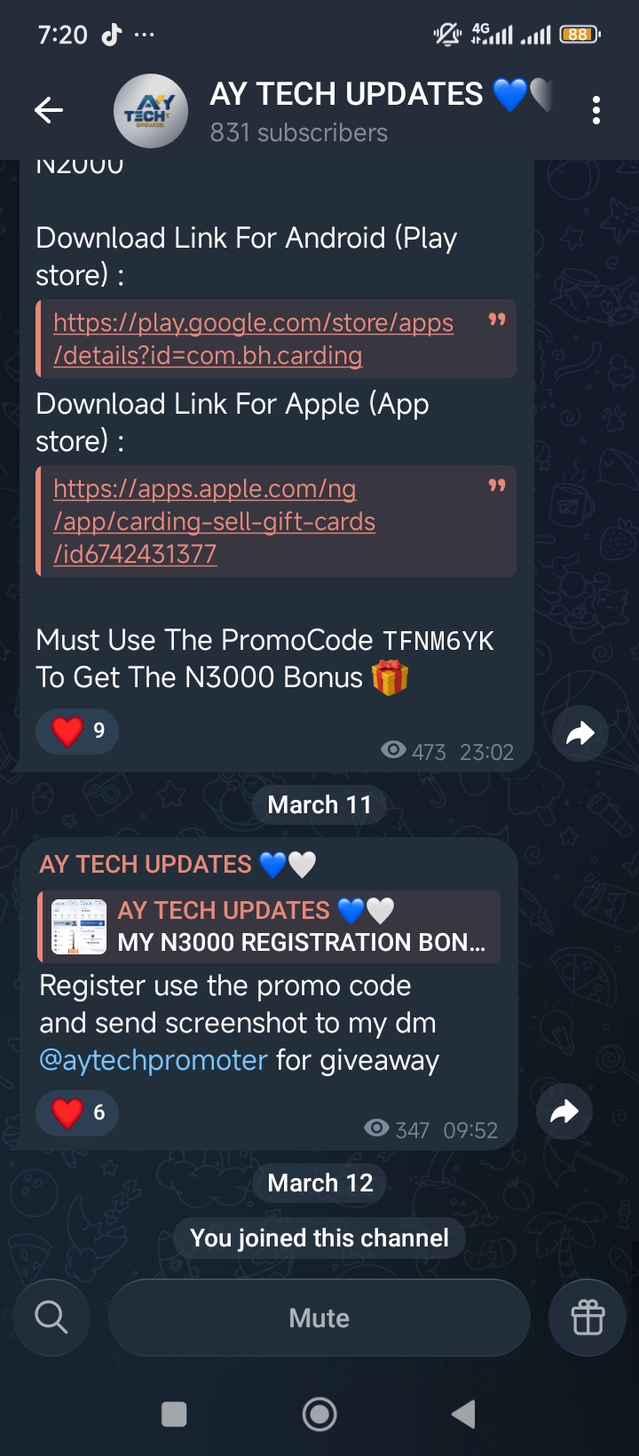Screen dimensions: 639x1456
Task: Tap quote icon on Apple link
Action: [x=497, y=486]
